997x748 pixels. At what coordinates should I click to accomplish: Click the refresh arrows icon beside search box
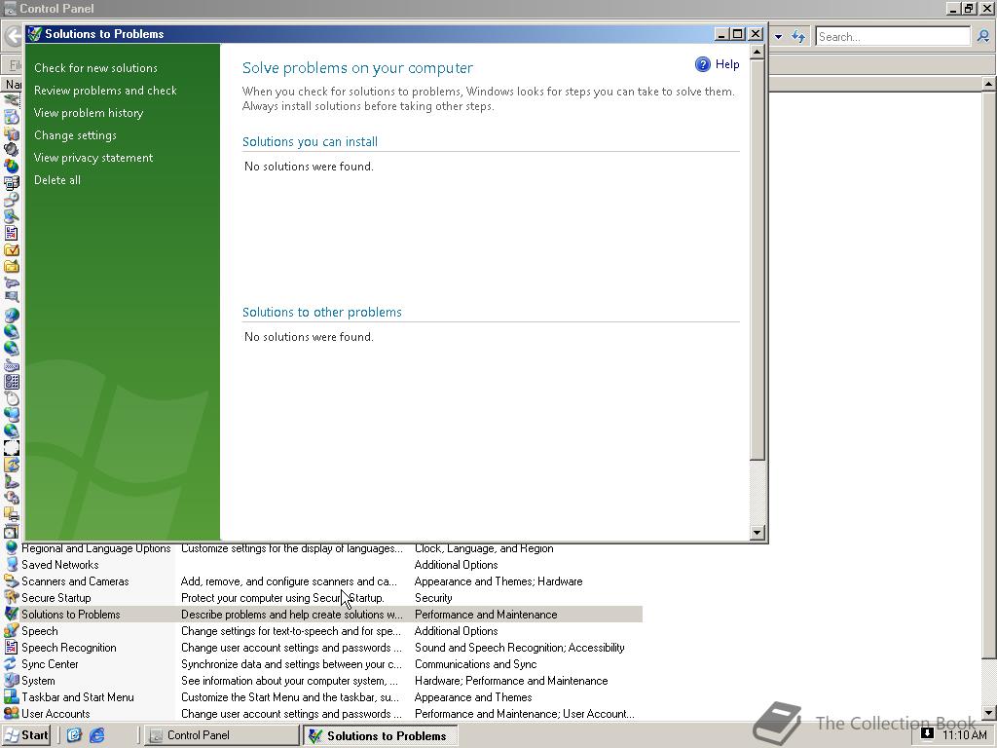798,36
